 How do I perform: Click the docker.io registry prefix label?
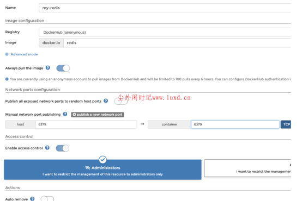tap(51, 42)
